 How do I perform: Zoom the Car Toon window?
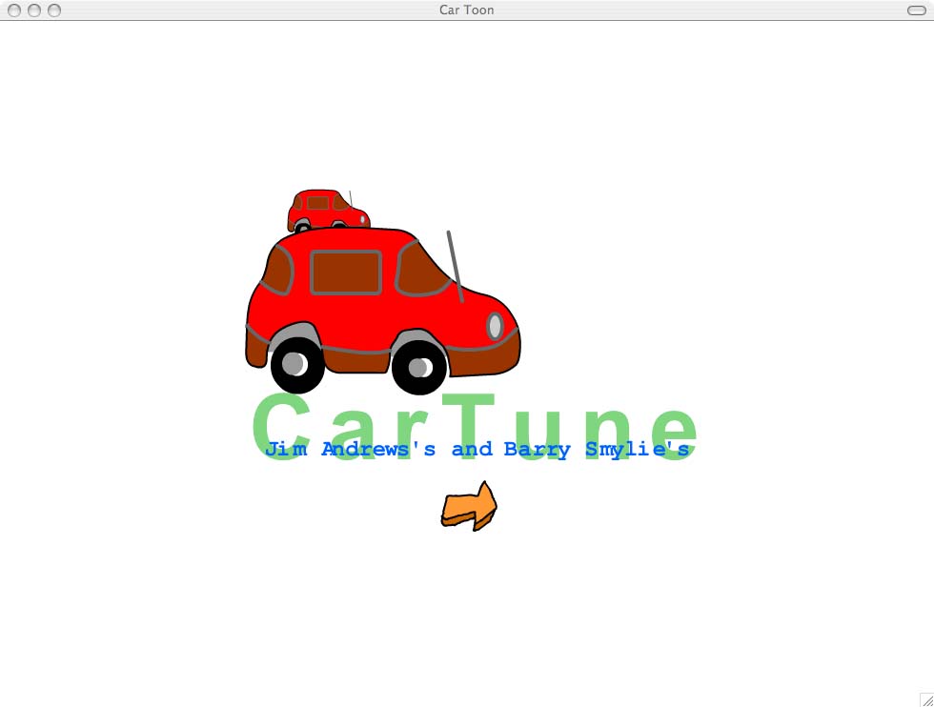(x=54, y=10)
